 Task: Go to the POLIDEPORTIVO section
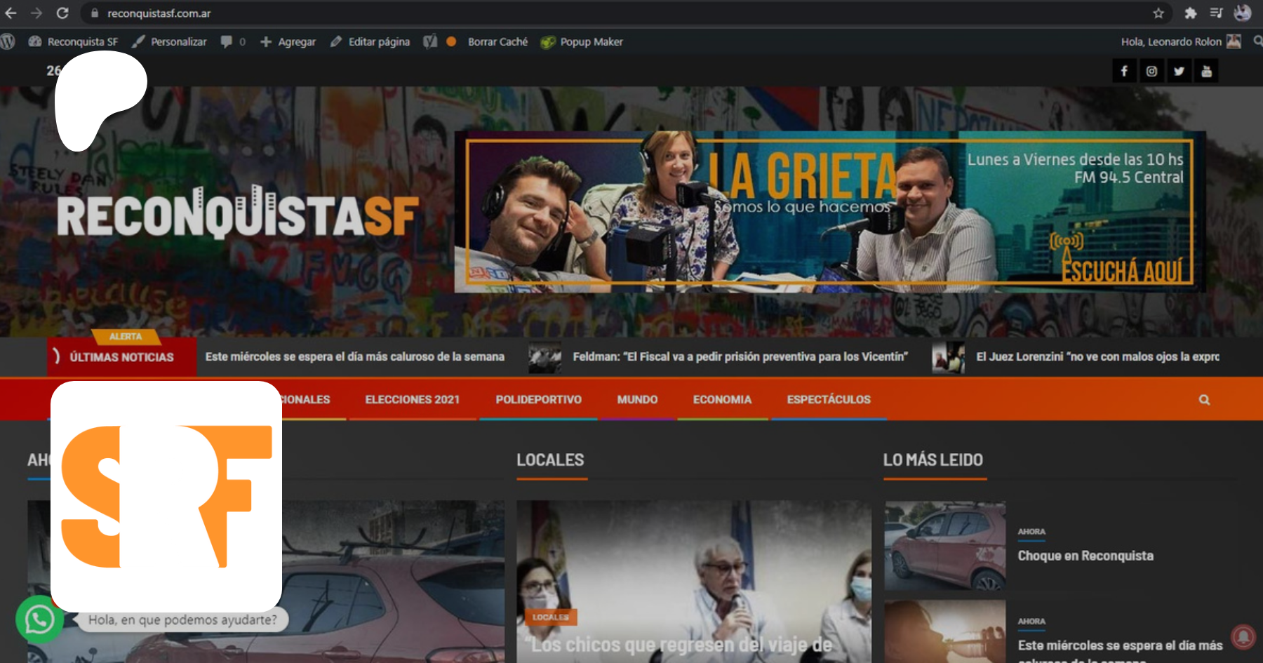pos(538,400)
